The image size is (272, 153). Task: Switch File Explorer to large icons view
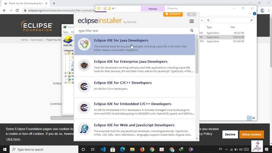click(254, 118)
